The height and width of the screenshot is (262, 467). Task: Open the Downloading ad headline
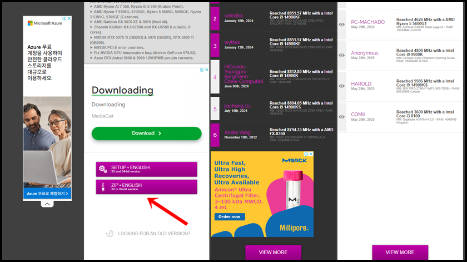click(x=122, y=90)
